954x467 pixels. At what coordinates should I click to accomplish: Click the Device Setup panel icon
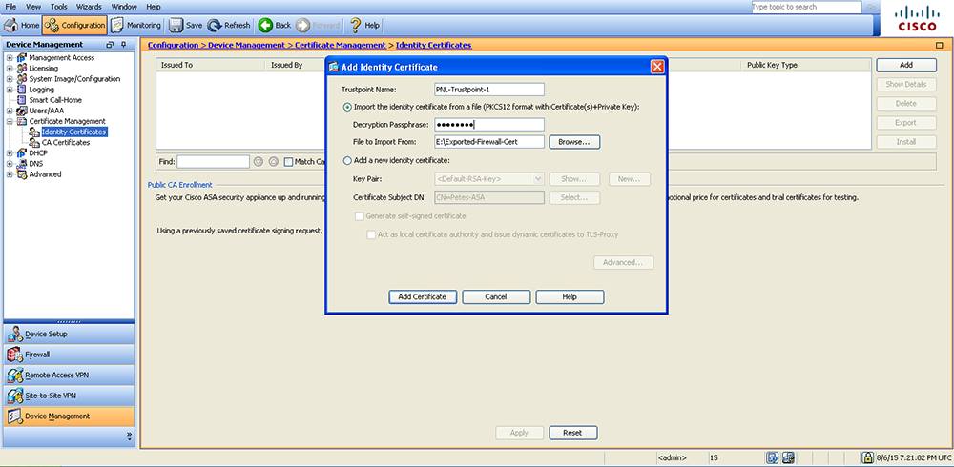coord(15,334)
